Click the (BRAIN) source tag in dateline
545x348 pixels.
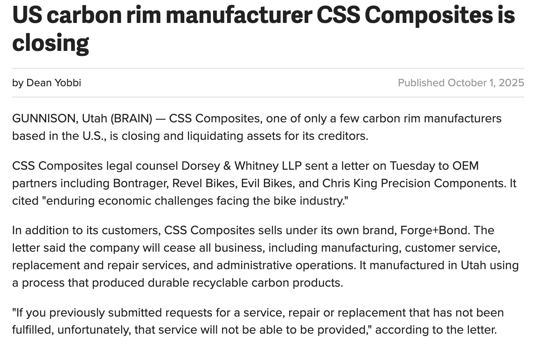click(x=131, y=118)
